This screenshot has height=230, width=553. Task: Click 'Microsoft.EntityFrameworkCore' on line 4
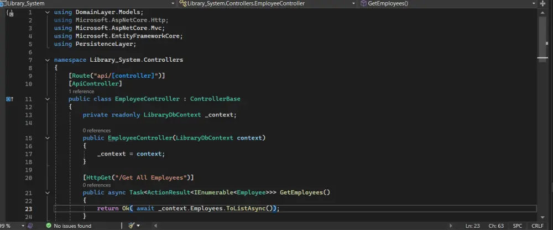coord(129,36)
